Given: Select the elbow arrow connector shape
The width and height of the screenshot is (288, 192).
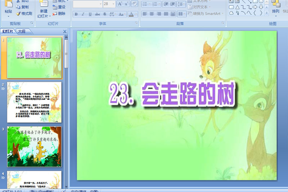Looking at the screenshot, I should pos(249,7).
